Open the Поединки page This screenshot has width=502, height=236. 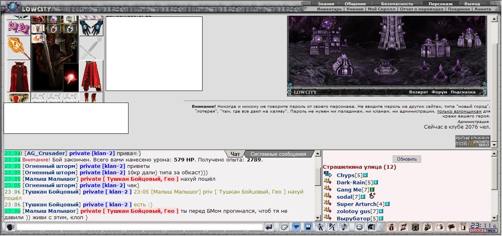tap(459, 9)
